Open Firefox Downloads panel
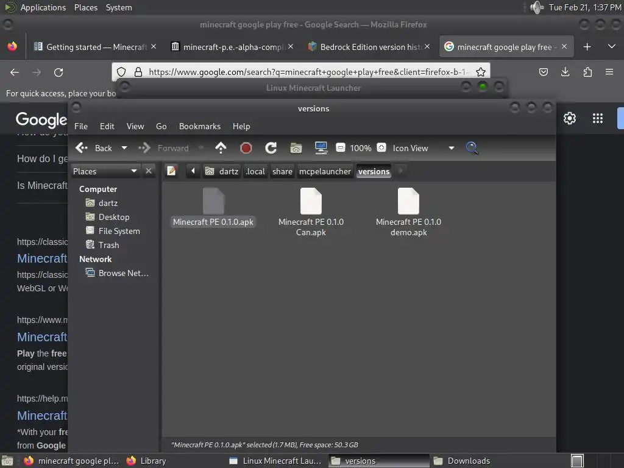Image resolution: width=624 pixels, height=468 pixels. [x=565, y=72]
